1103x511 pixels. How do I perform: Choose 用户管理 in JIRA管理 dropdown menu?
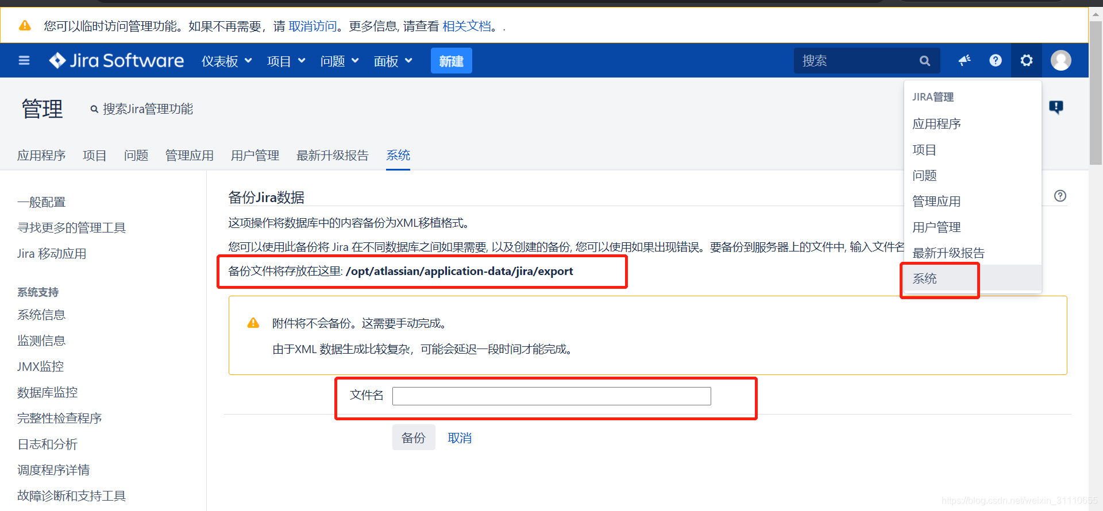point(973,227)
